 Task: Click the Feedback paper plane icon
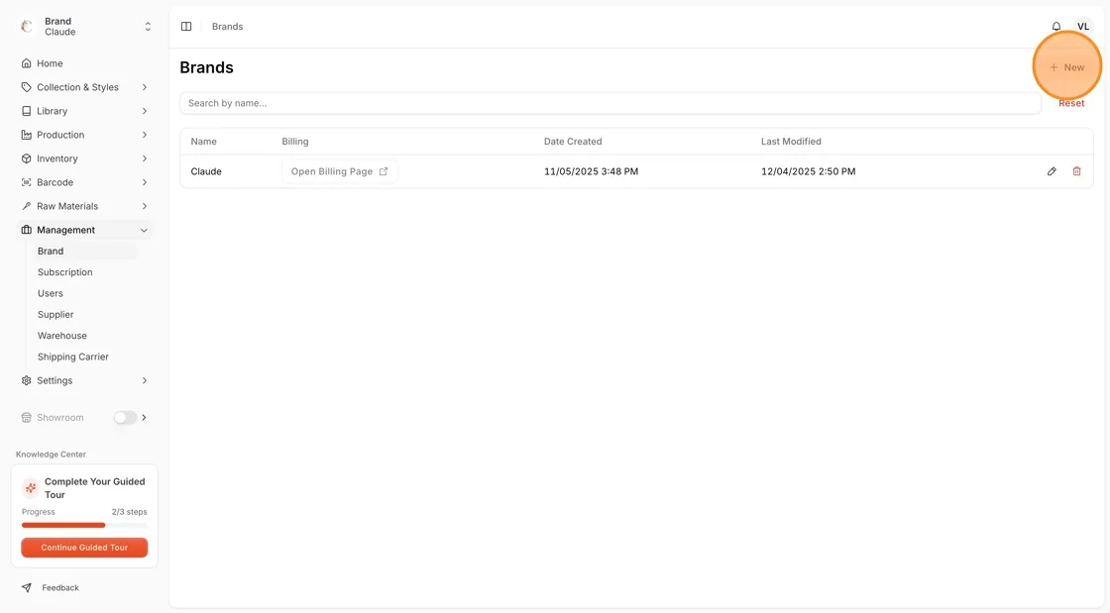26,587
